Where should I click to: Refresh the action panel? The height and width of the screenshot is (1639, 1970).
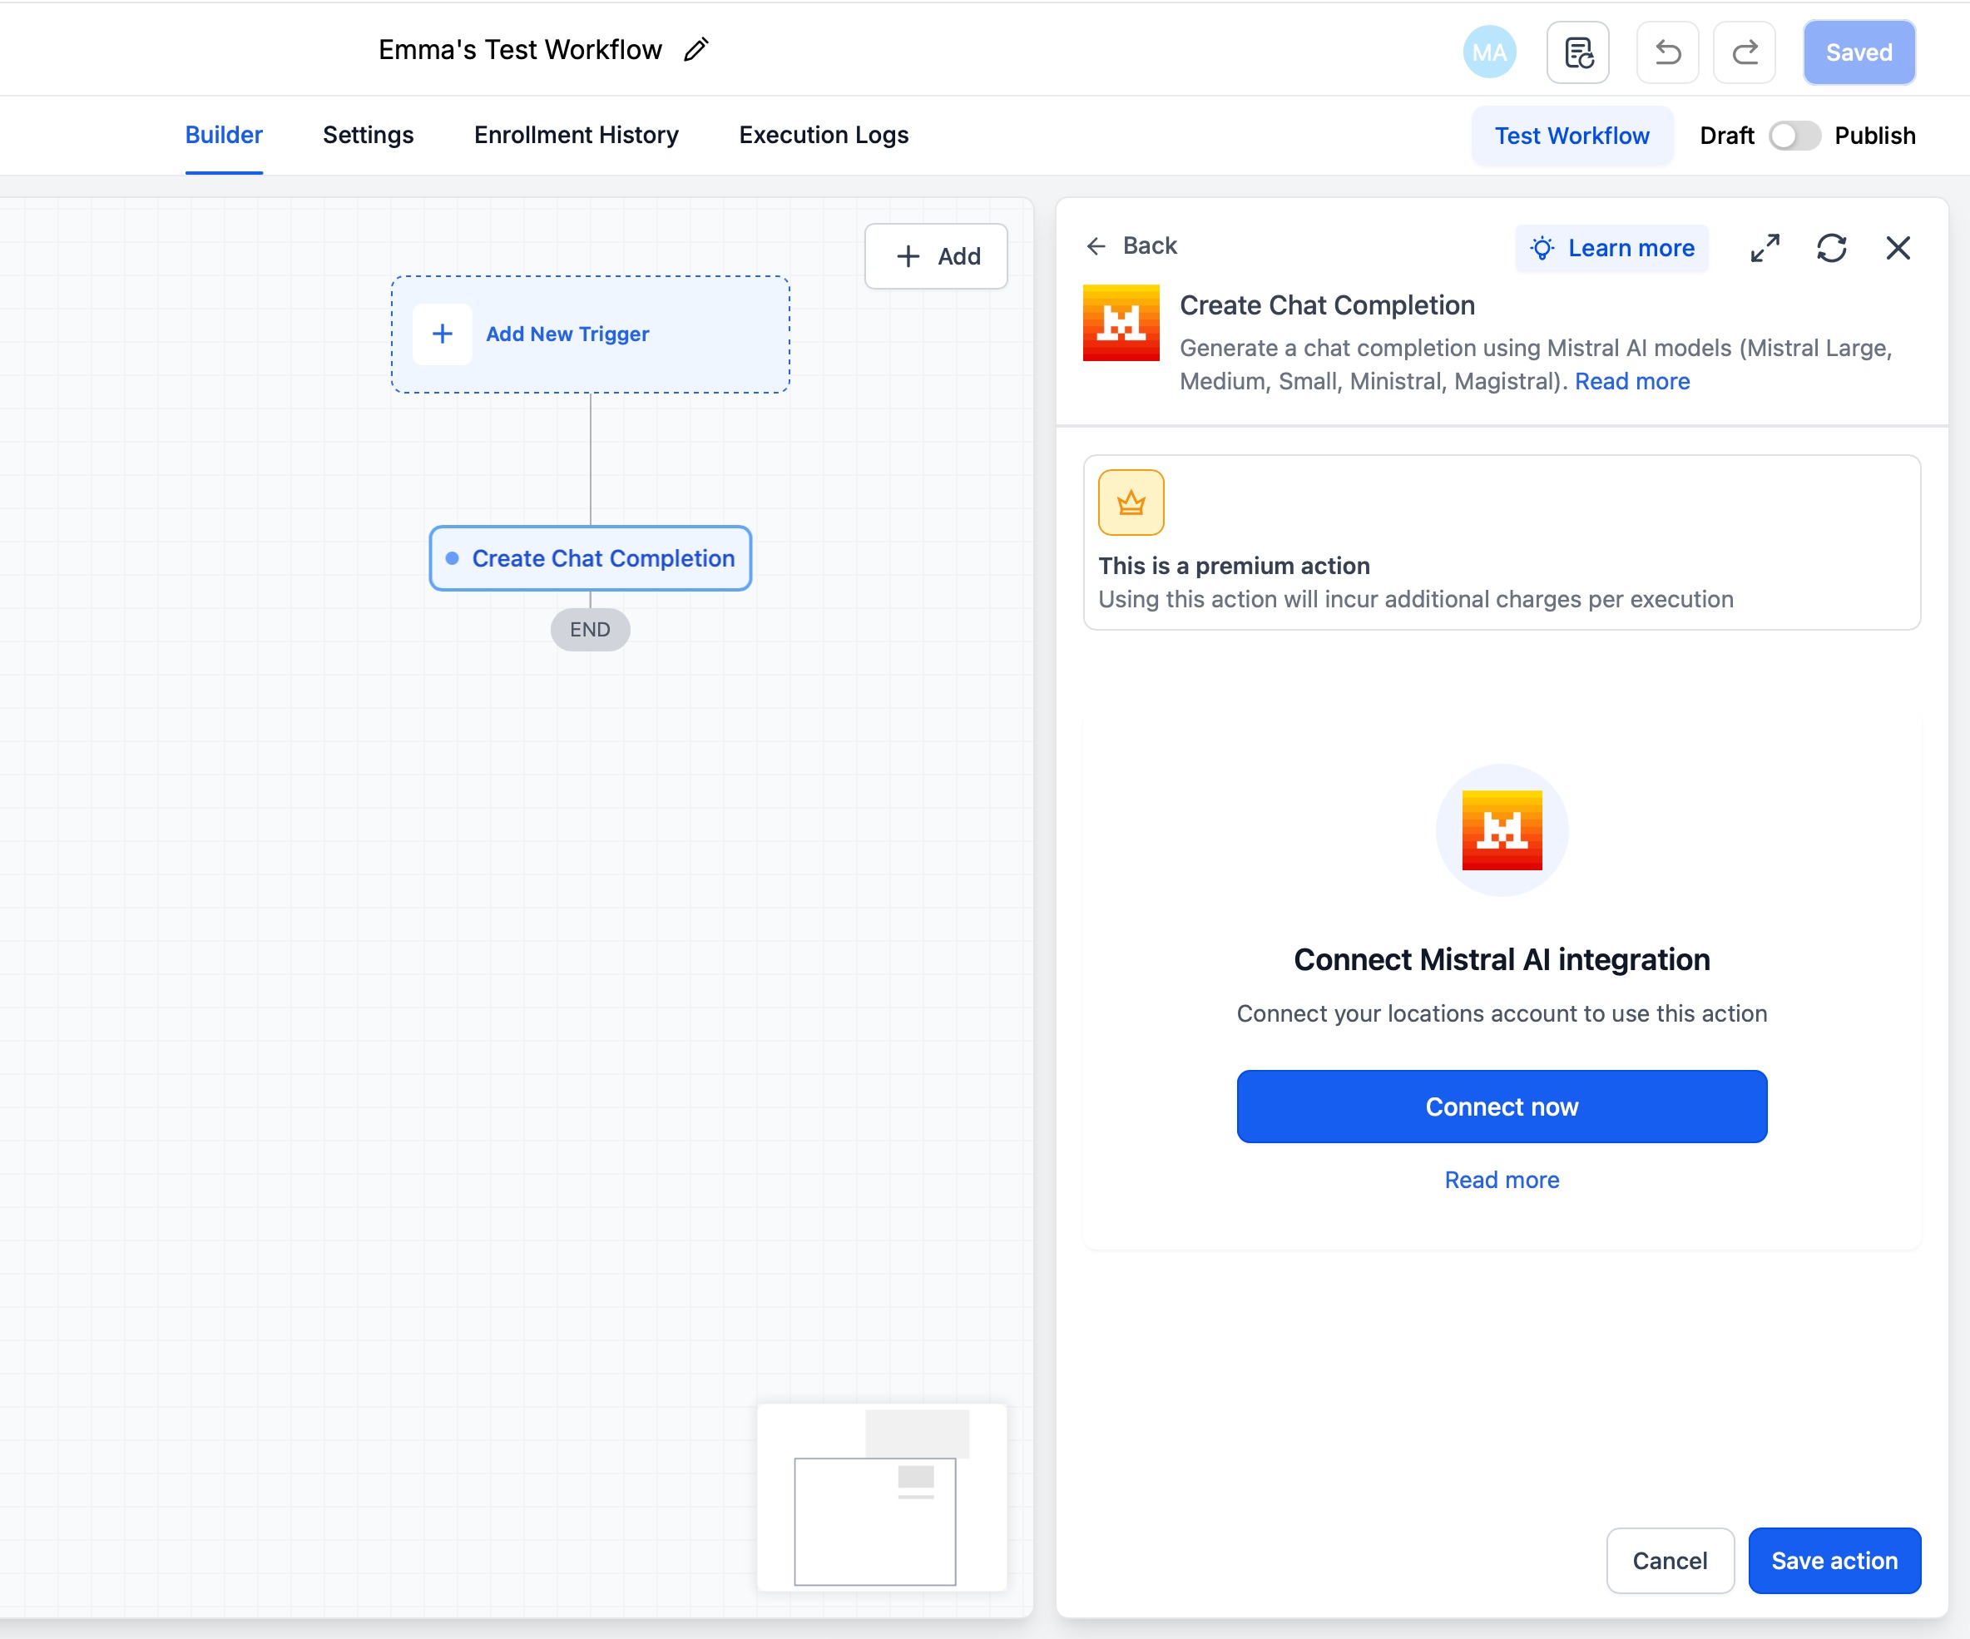tap(1831, 249)
